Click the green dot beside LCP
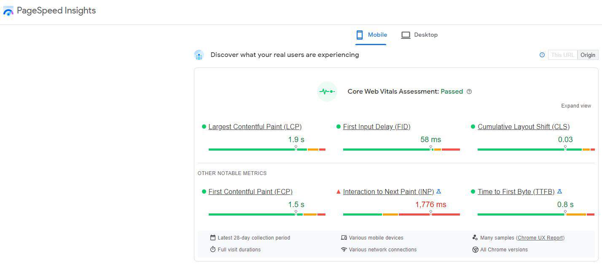The width and height of the screenshot is (602, 267). 204,127
